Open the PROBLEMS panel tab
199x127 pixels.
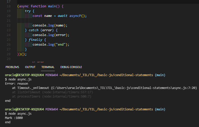(12, 67)
